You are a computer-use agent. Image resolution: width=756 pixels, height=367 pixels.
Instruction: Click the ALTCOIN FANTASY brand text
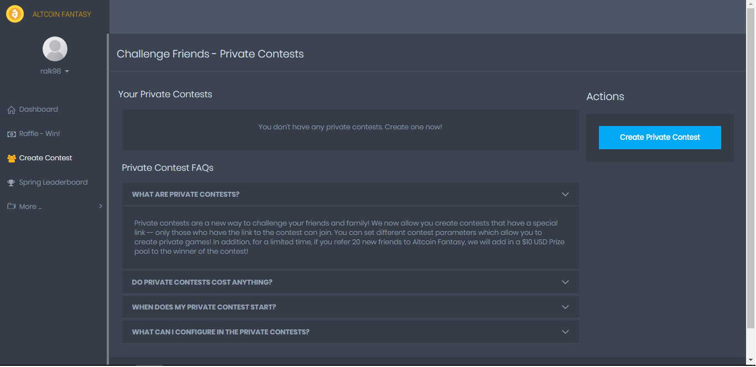62,14
